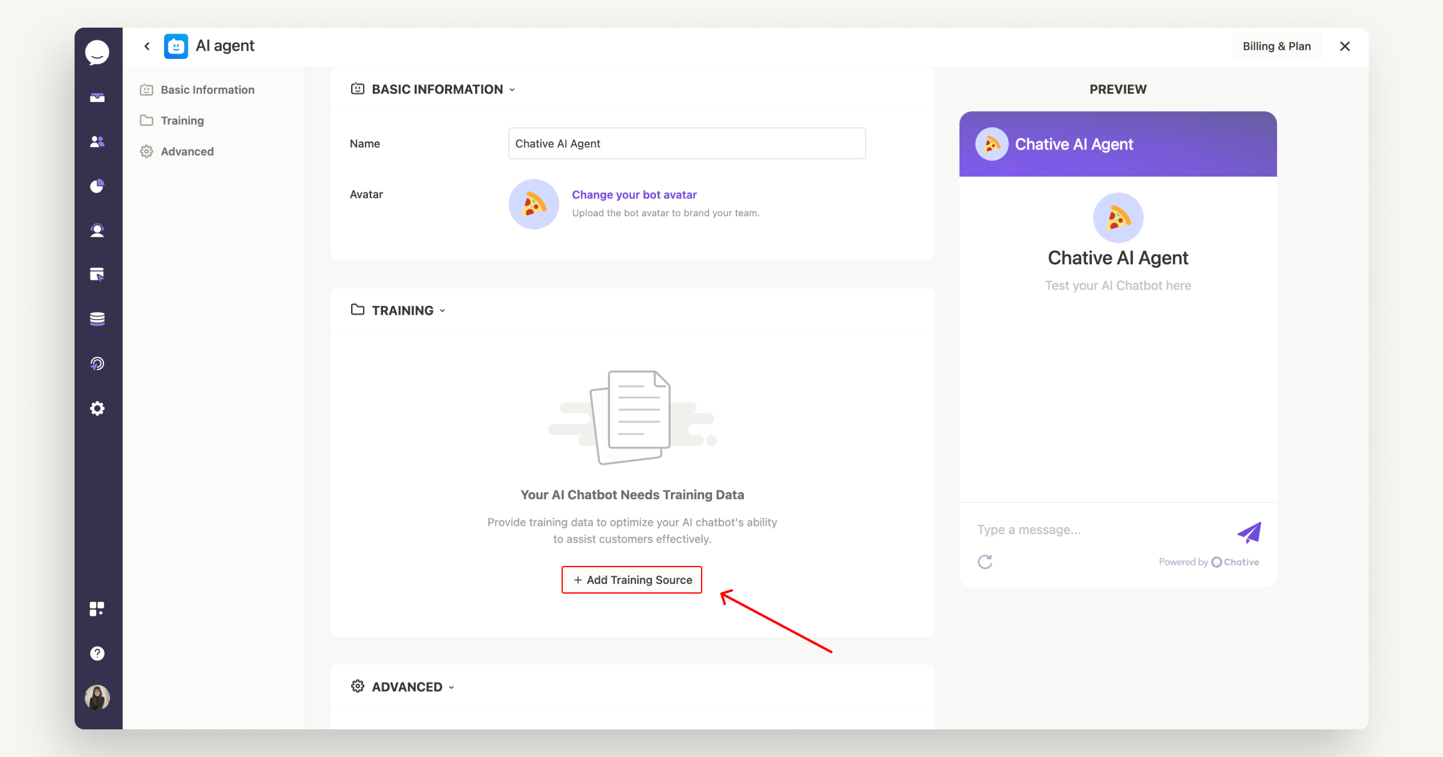The width and height of the screenshot is (1443, 757).
Task: Reset preview chat with the refresh icon
Action: [x=985, y=562]
